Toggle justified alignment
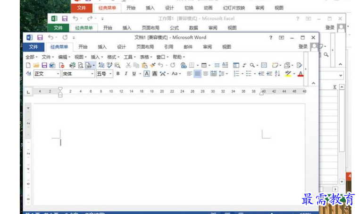 197,74
